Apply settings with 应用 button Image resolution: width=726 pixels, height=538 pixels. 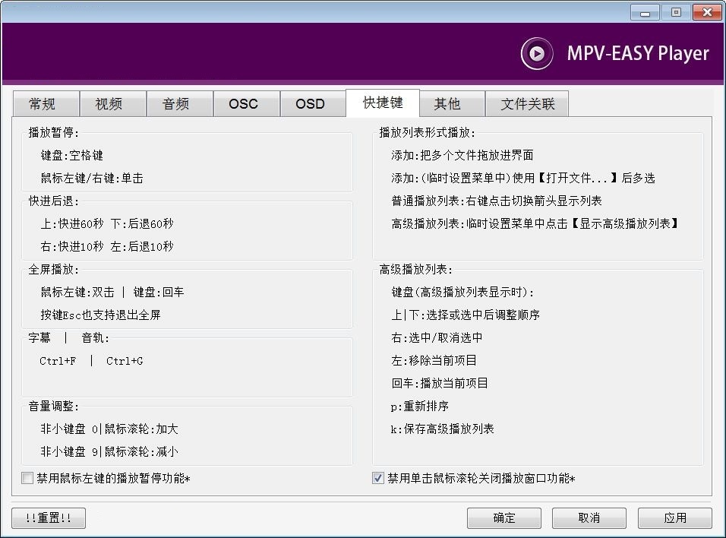(x=674, y=517)
